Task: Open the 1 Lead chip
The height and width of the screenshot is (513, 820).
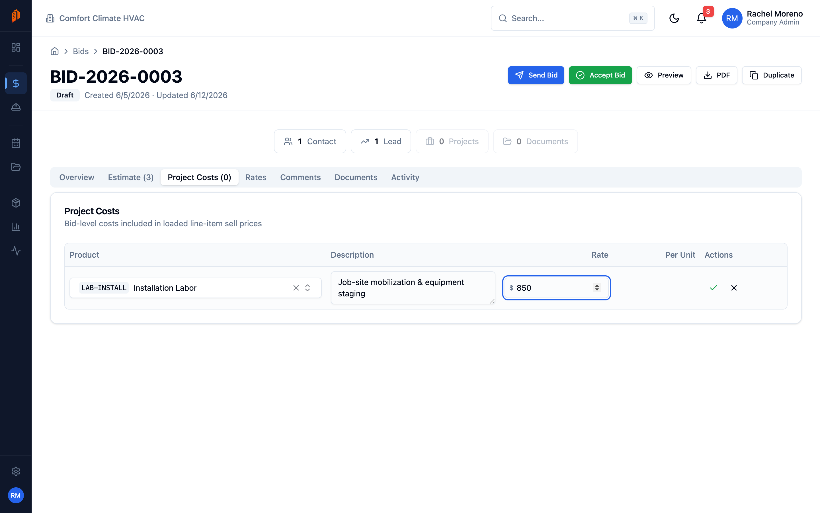Action: (380, 141)
